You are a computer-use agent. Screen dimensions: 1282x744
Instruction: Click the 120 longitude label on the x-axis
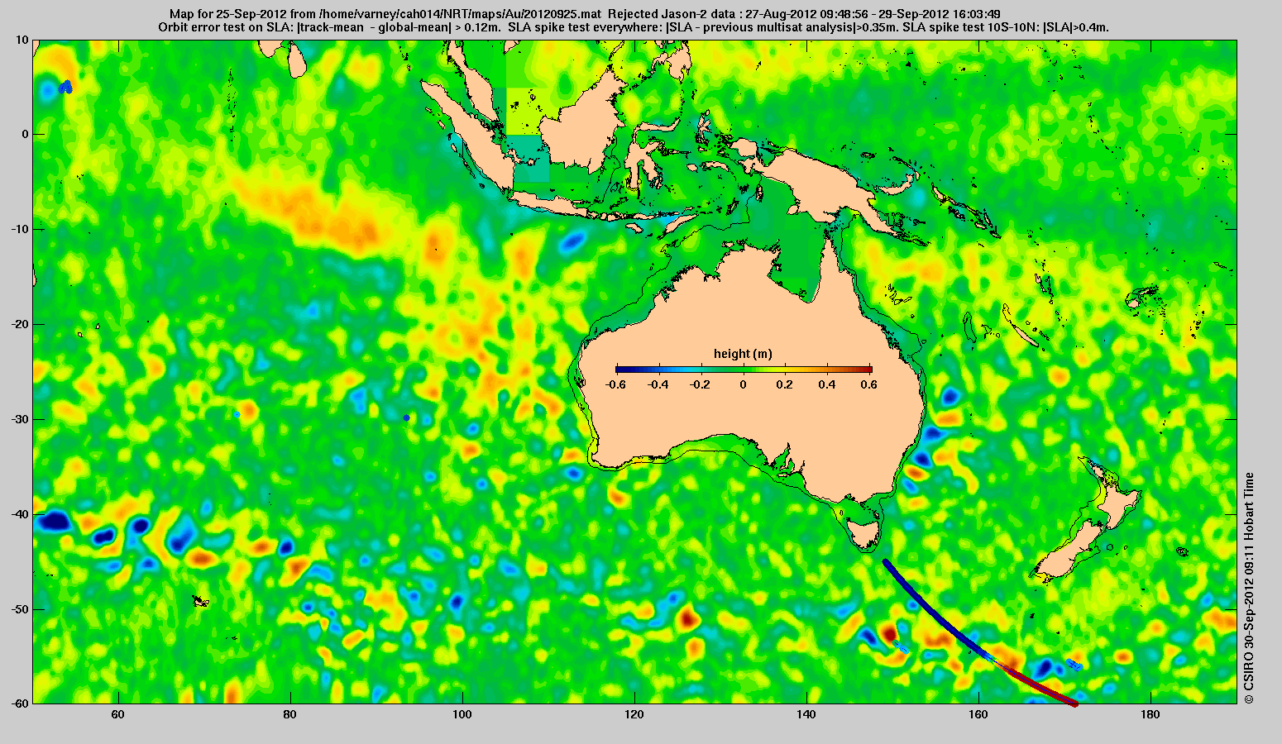(634, 714)
